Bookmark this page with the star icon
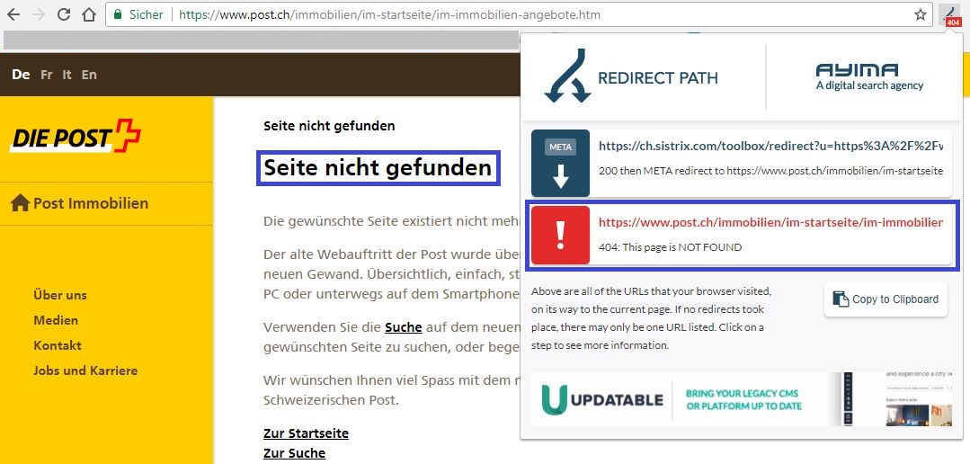This screenshot has width=970, height=464. click(x=921, y=15)
